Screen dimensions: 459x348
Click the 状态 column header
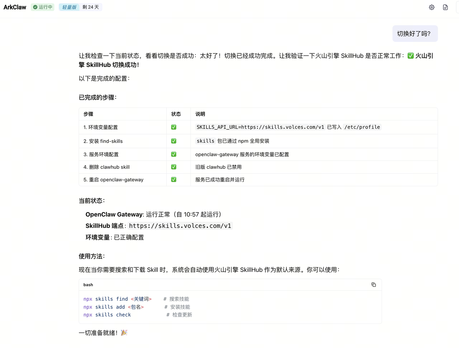pyautogui.click(x=176, y=114)
